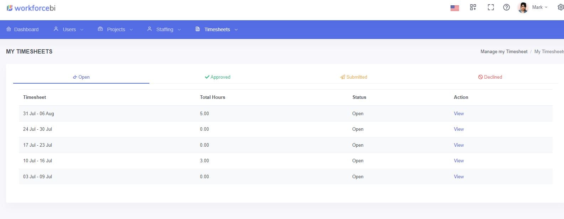Switch to the Declined tab
The image size is (564, 219).
coord(490,77)
